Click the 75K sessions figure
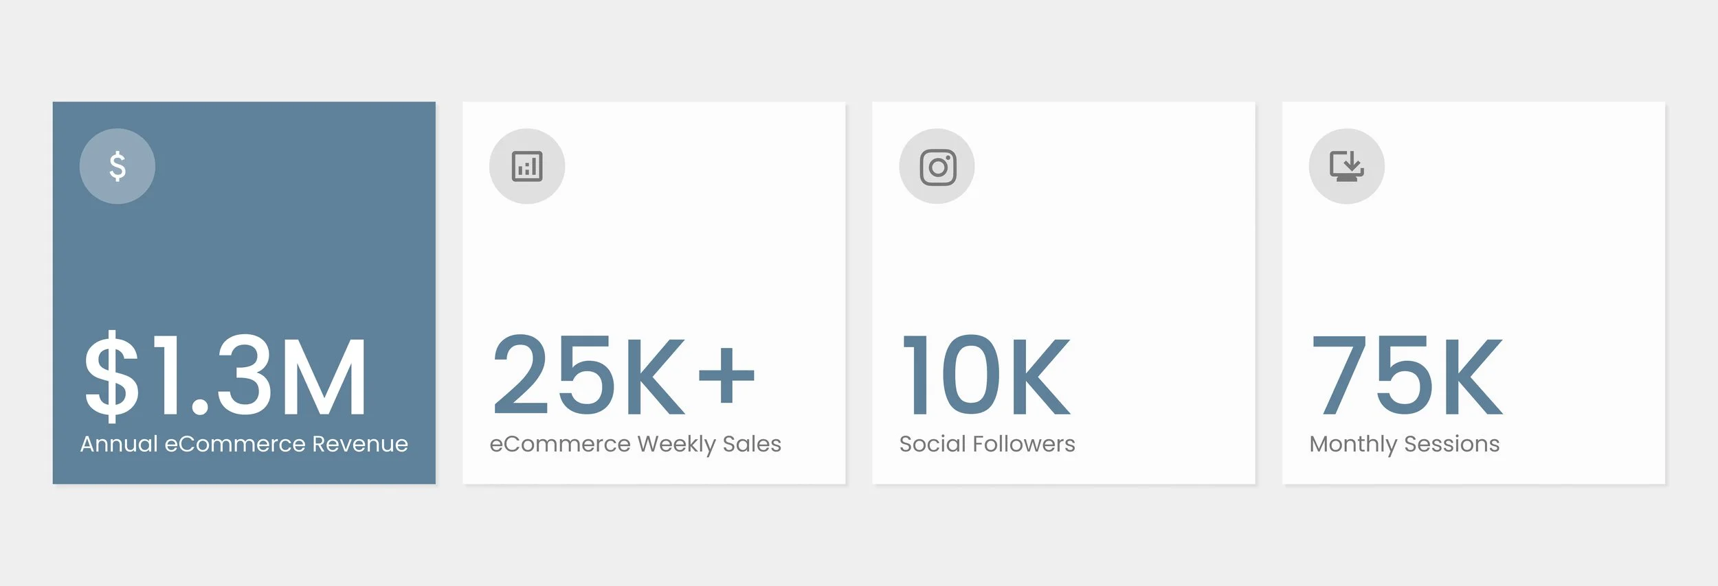This screenshot has height=586, width=1718. point(1407,375)
